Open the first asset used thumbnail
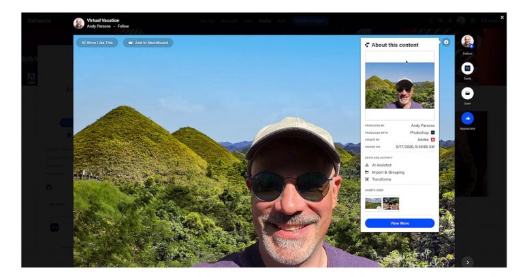This screenshot has height=277, width=527. [x=373, y=203]
